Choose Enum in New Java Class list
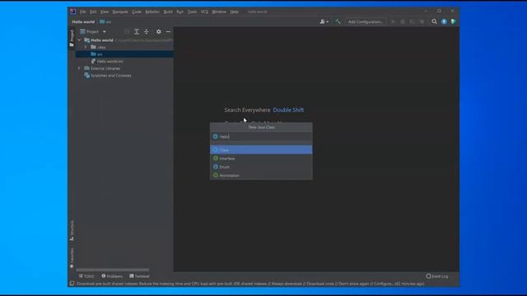The height and width of the screenshot is (296, 527). pyautogui.click(x=261, y=167)
